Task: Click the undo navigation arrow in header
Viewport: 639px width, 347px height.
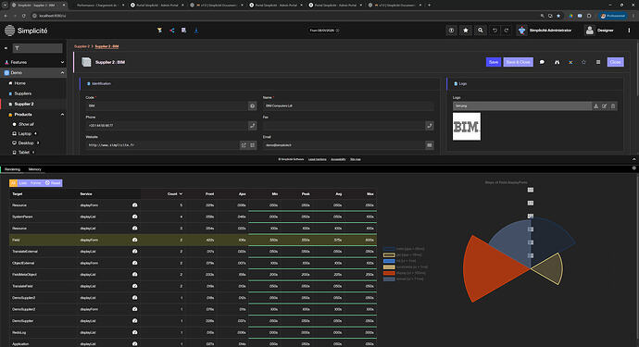Action: tap(495, 31)
